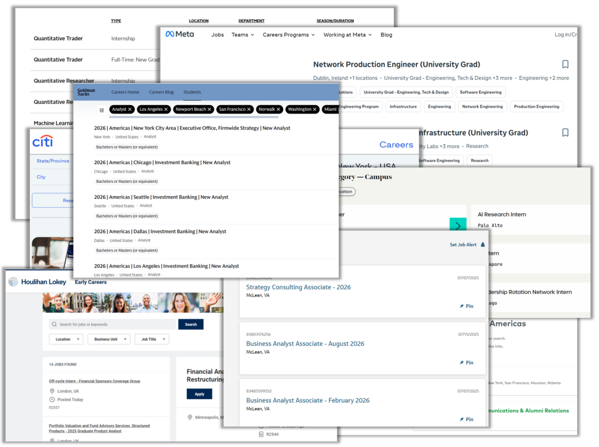Viewport: 599px width, 447px height.
Task: Open the Portfolio Valuation and Fund Advisory Services link
Action: [x=99, y=428]
